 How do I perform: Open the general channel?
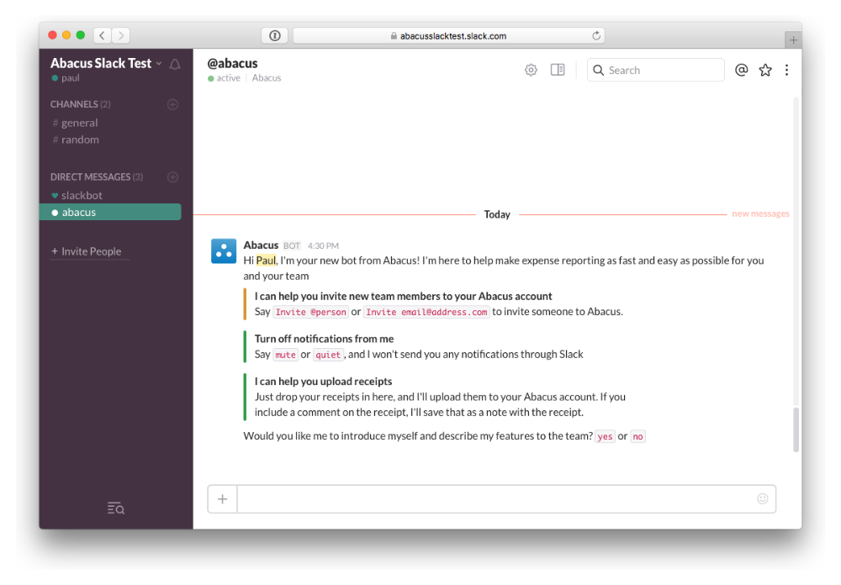[79, 123]
